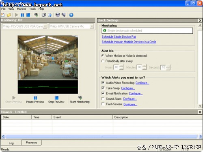Open the View menu
The height and width of the screenshot is (152, 203).
[11, 9]
